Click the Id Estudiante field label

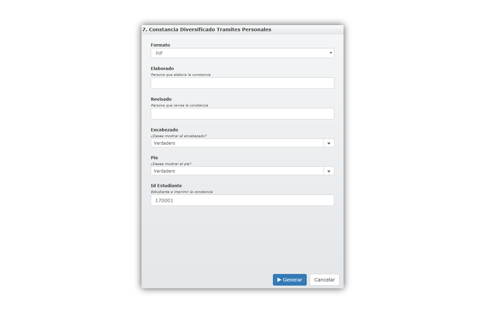point(166,186)
